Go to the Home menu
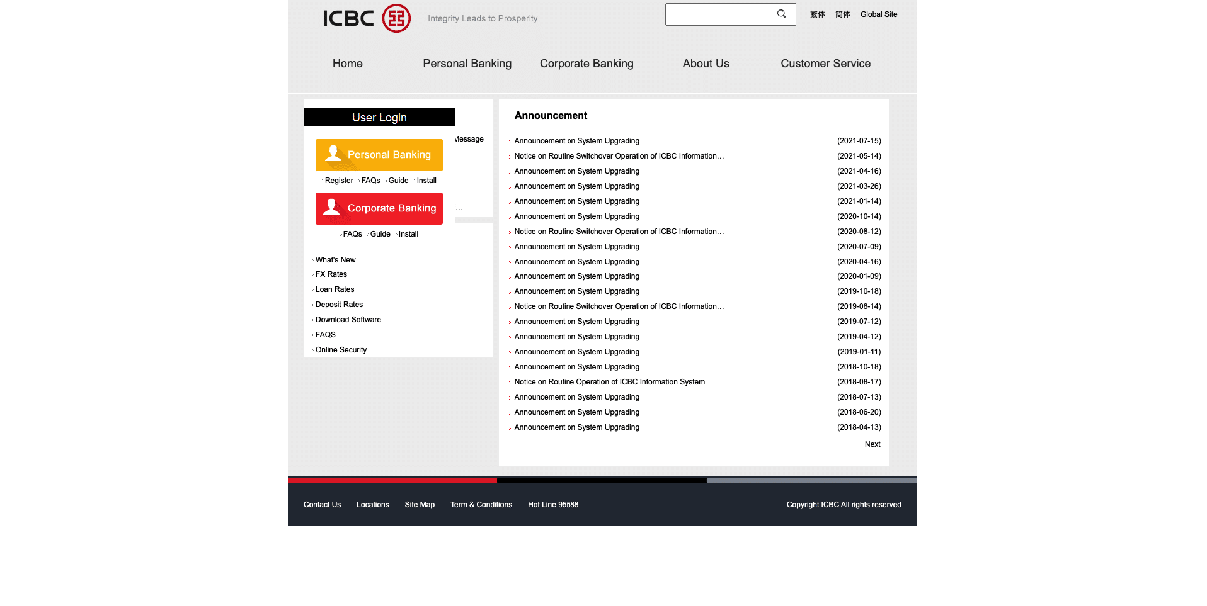 tap(348, 64)
